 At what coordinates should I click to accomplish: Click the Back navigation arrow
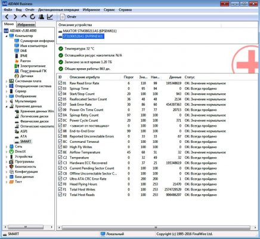(7, 17)
